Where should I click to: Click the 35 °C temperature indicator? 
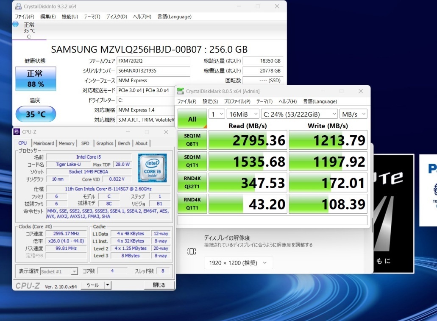[36, 114]
